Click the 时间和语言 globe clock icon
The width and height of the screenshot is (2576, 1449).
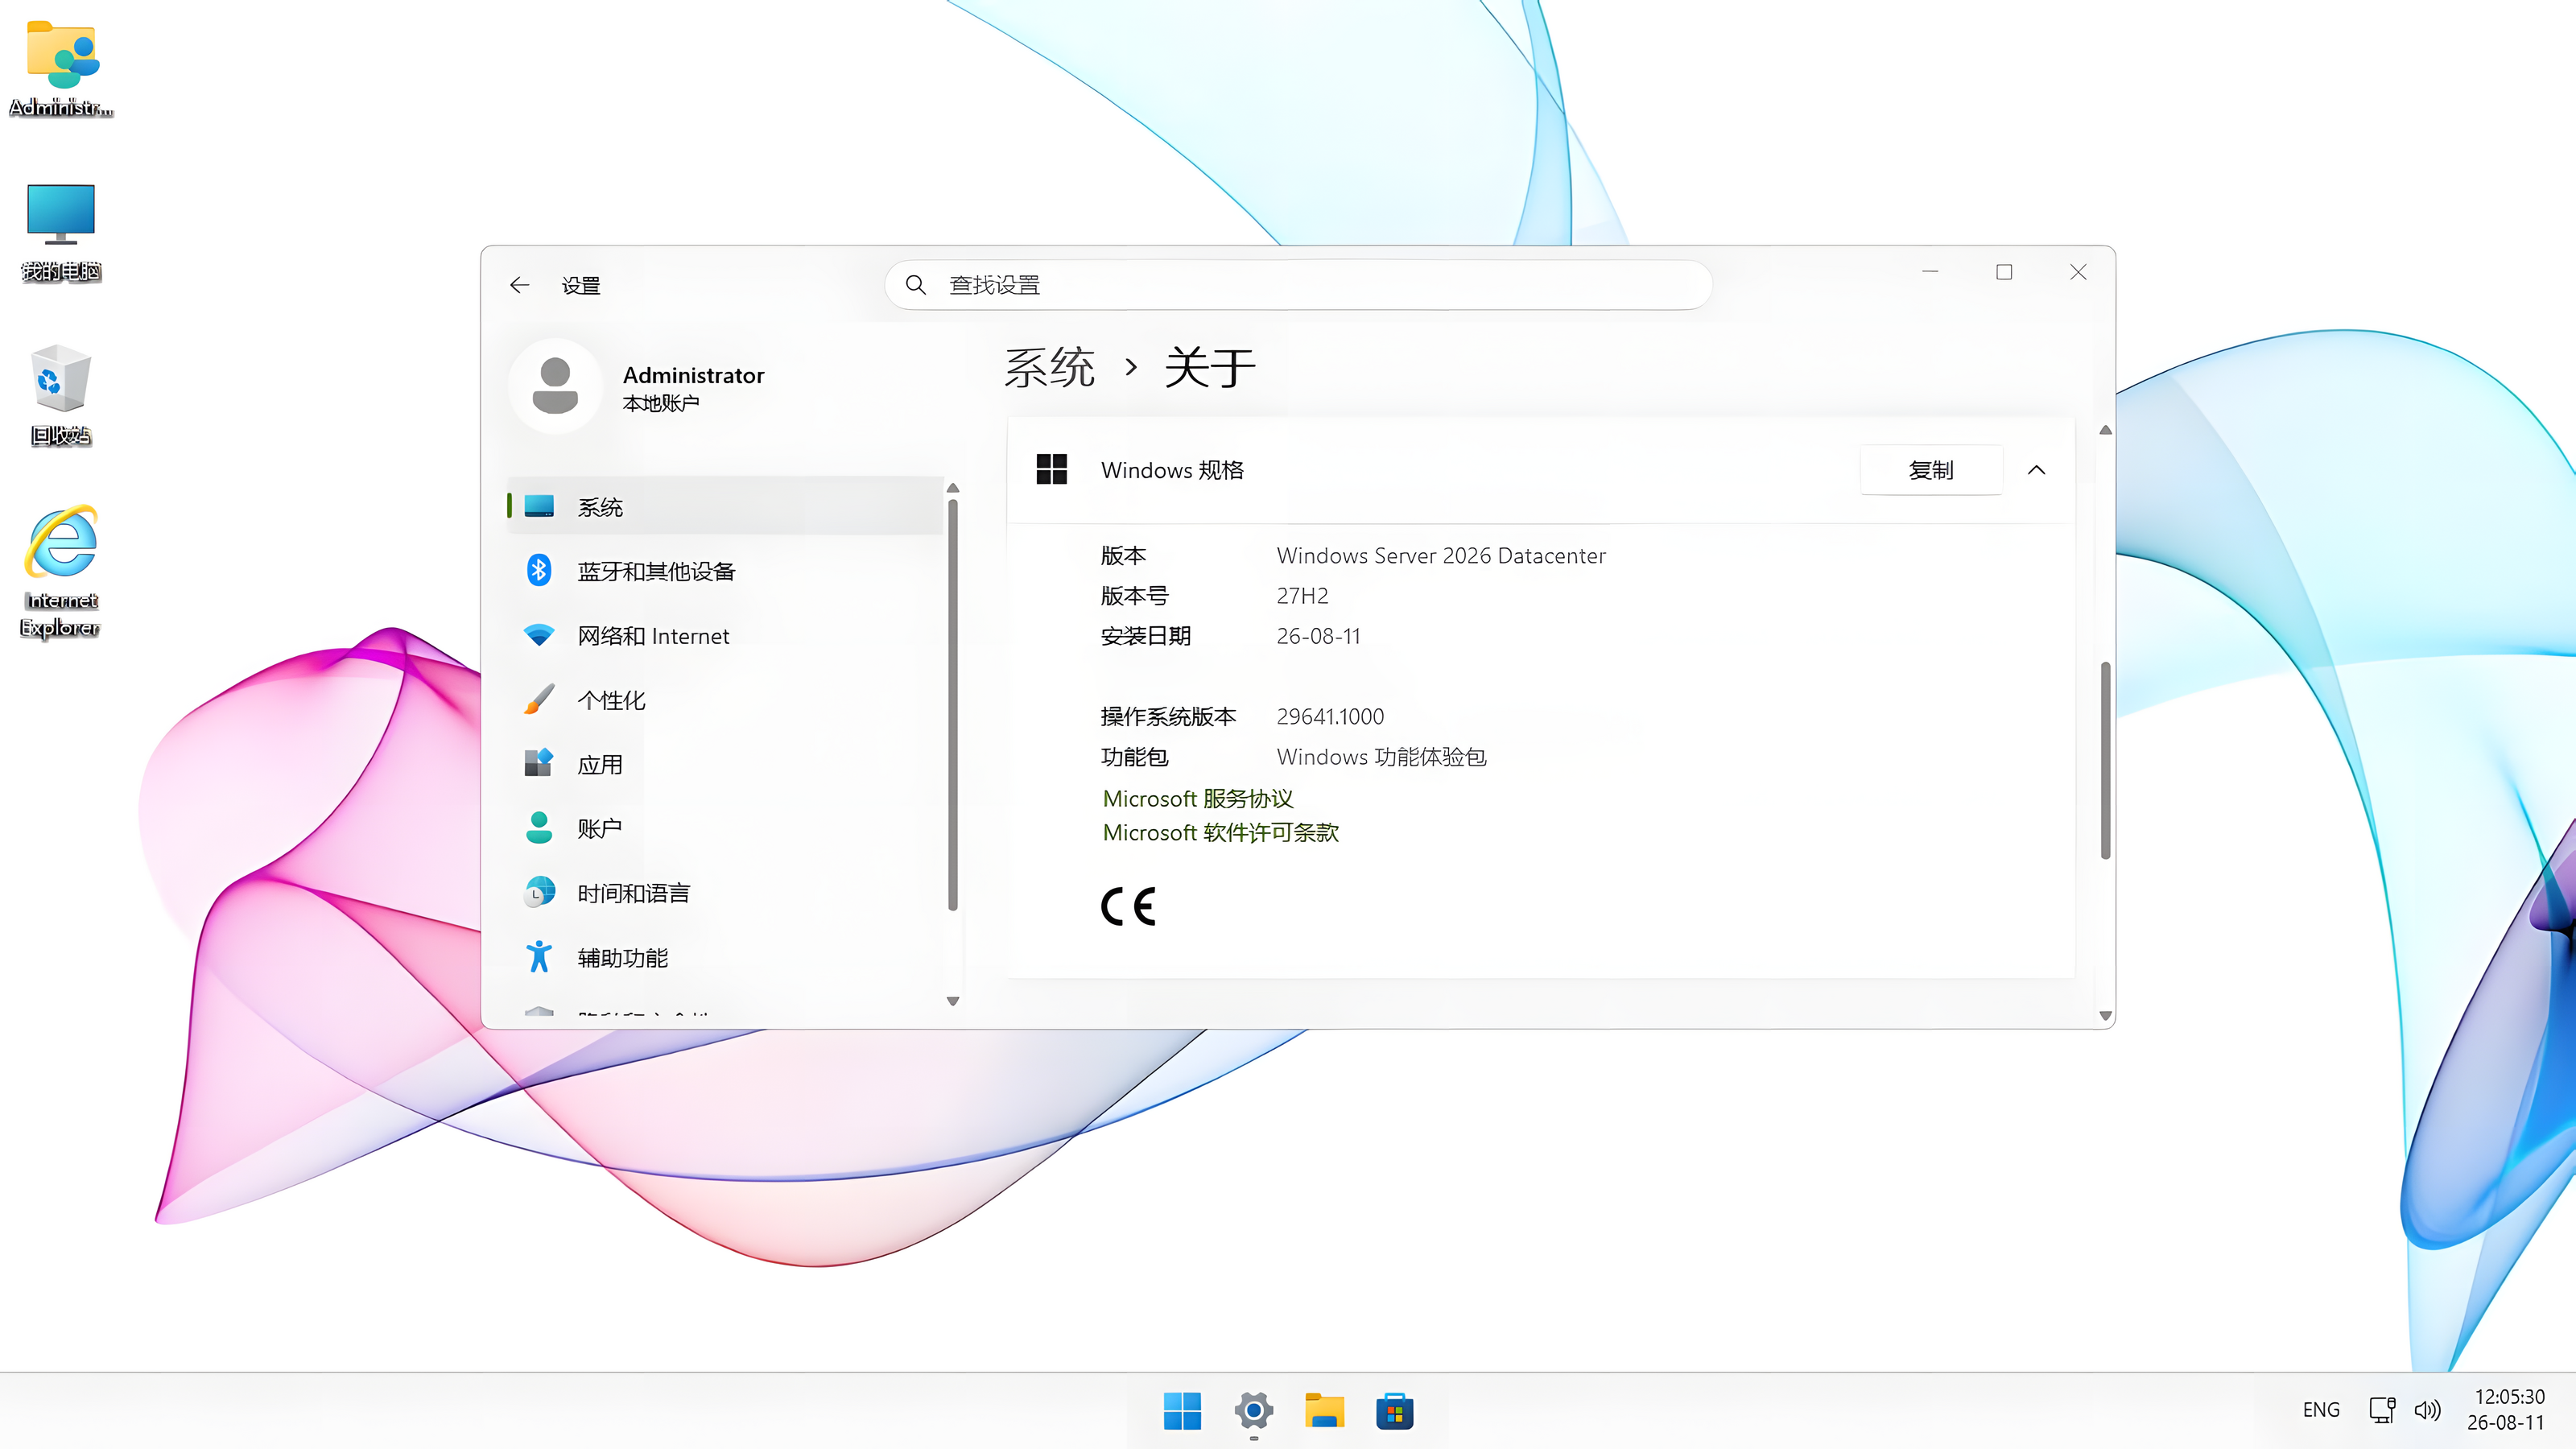click(x=539, y=892)
